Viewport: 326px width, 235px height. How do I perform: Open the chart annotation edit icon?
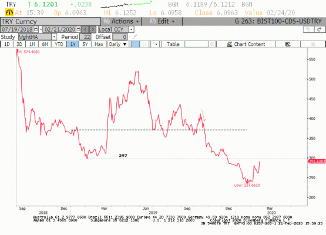288,44
